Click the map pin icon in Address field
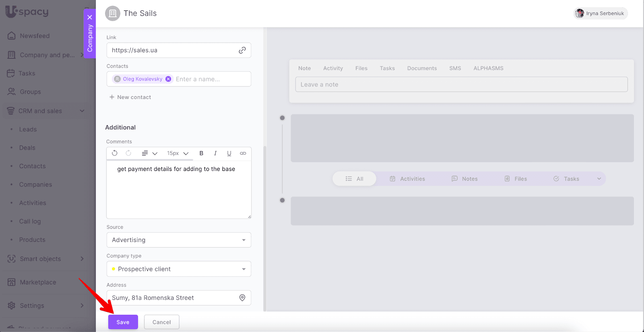 tap(242, 298)
